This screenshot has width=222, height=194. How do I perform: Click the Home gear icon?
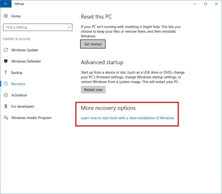(x=6, y=16)
